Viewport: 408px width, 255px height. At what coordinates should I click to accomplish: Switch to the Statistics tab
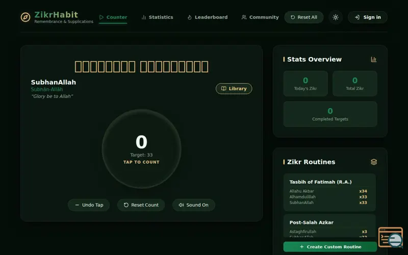click(157, 17)
